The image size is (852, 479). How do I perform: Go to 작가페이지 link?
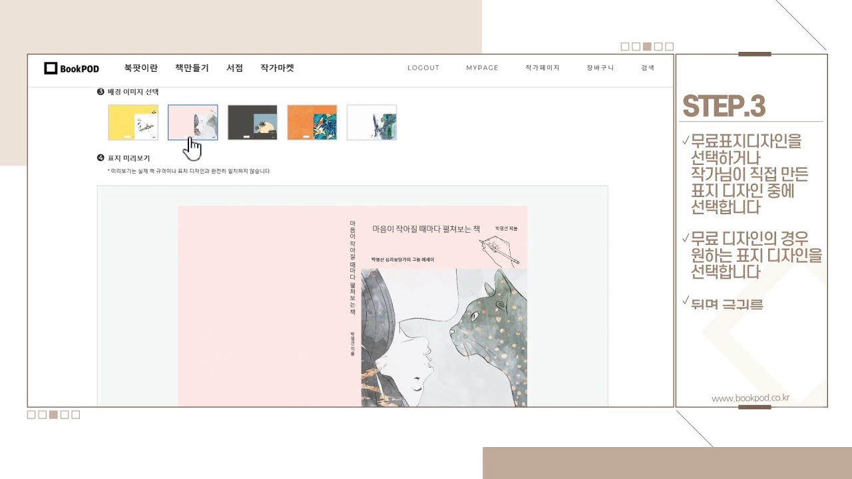click(x=542, y=68)
